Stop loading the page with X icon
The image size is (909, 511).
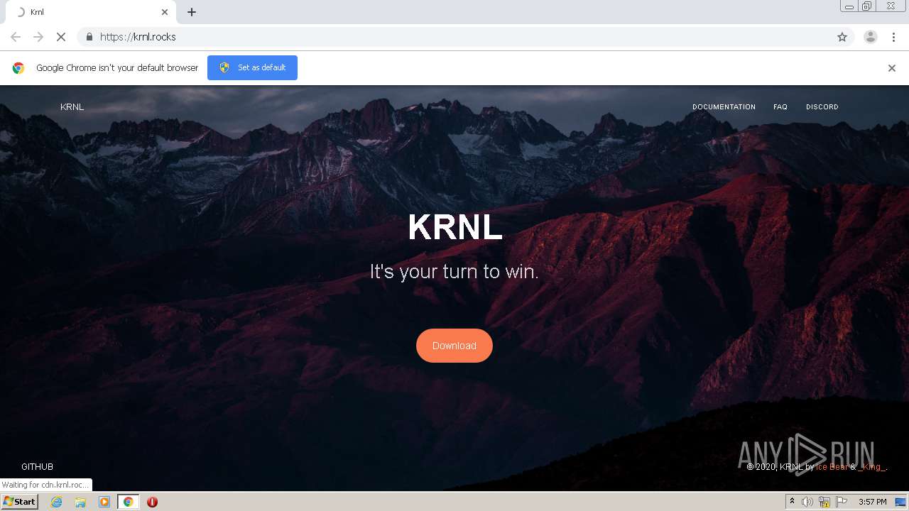(61, 37)
